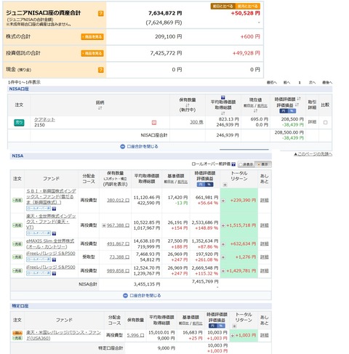Expand total return for +239,390 円 row
349x354 pixels.
pyautogui.click(x=223, y=201)
